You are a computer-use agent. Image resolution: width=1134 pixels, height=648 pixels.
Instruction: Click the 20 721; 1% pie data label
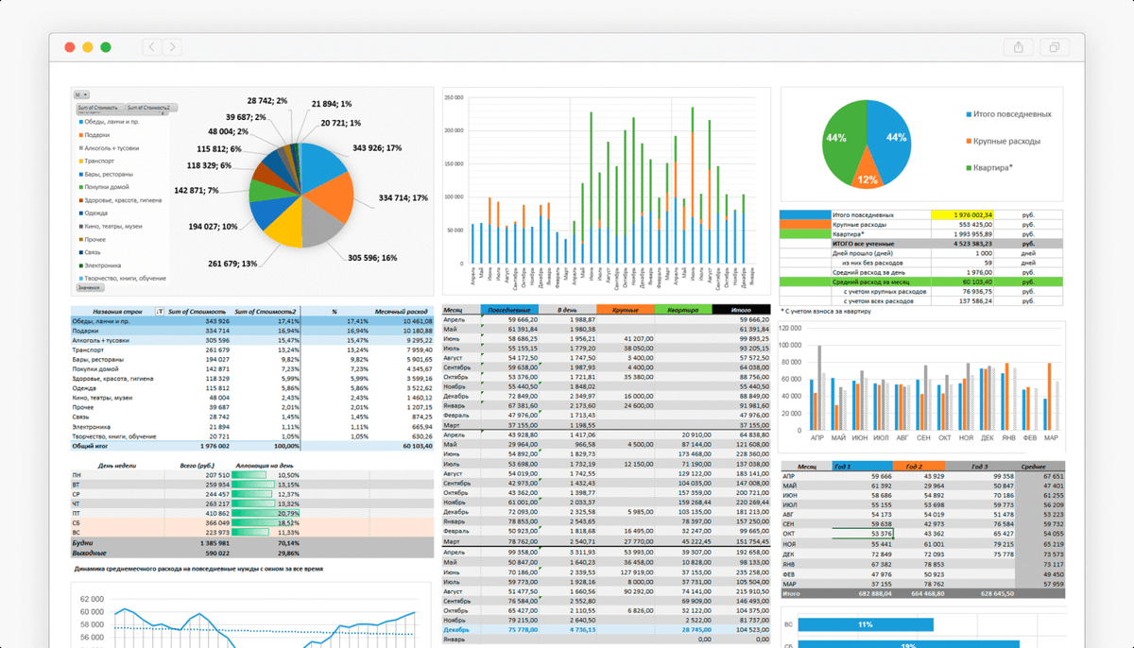tap(341, 123)
